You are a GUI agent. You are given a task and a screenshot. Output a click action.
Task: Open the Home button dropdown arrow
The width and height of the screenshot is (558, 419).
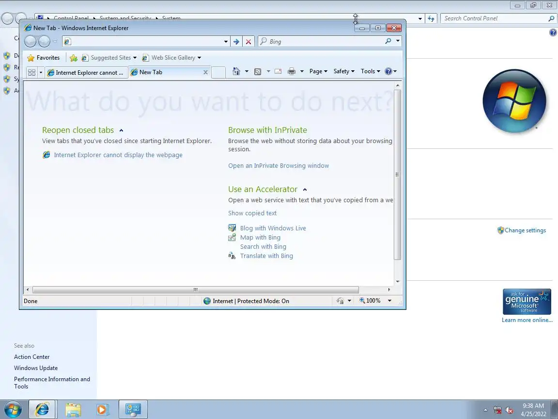click(x=247, y=71)
